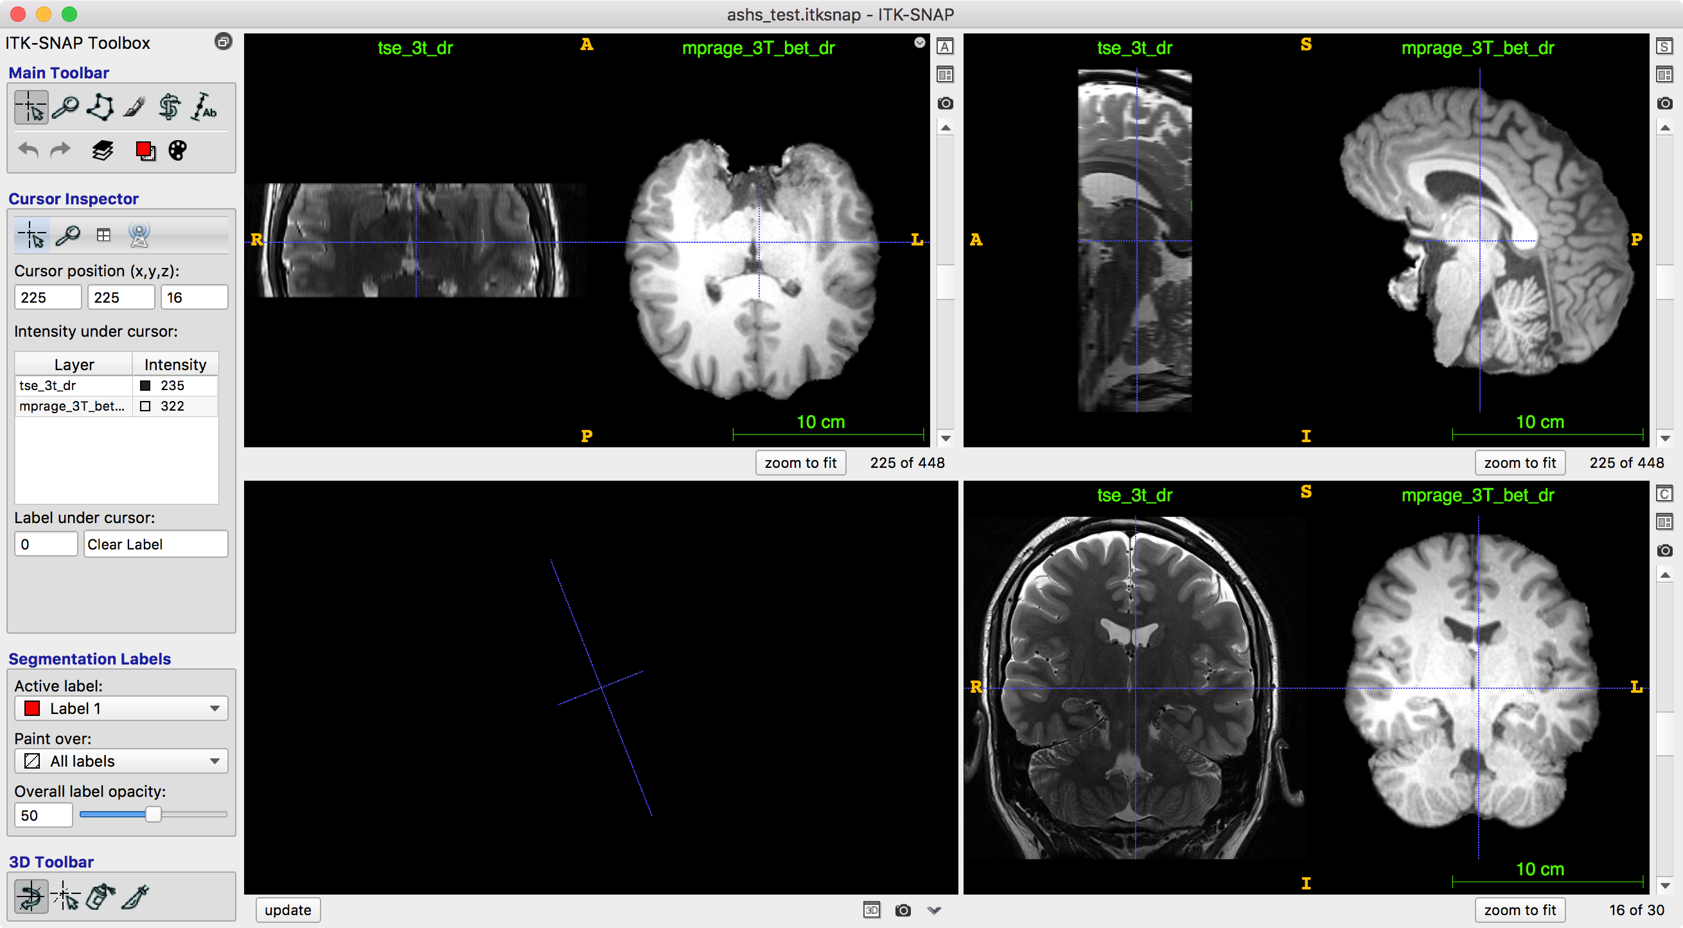Image resolution: width=1683 pixels, height=928 pixels.
Task: Select the 3D crosshair tool
Action: click(66, 896)
